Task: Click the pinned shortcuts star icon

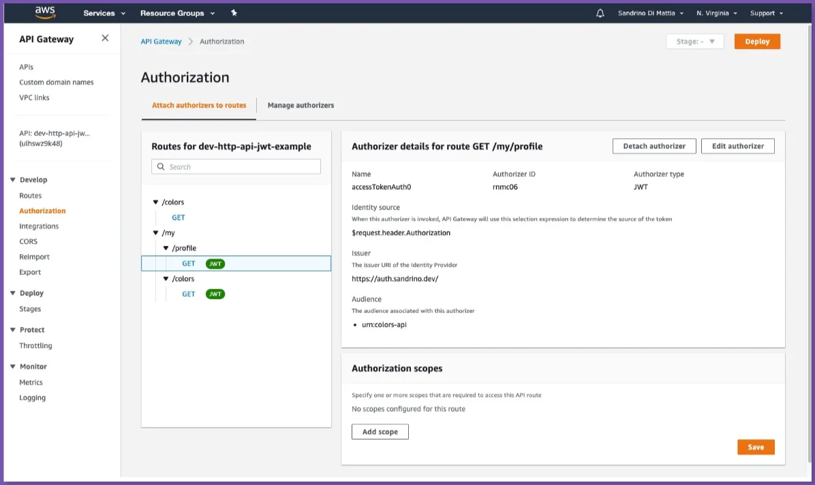Action: click(234, 12)
